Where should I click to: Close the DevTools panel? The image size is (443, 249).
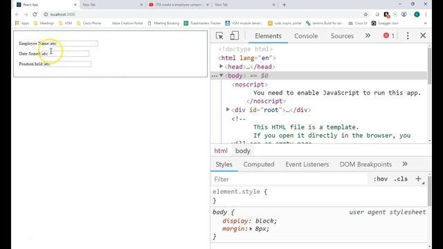[423, 35]
